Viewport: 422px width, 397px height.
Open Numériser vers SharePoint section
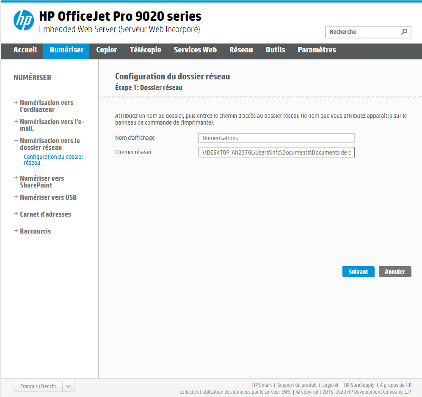[42, 182]
